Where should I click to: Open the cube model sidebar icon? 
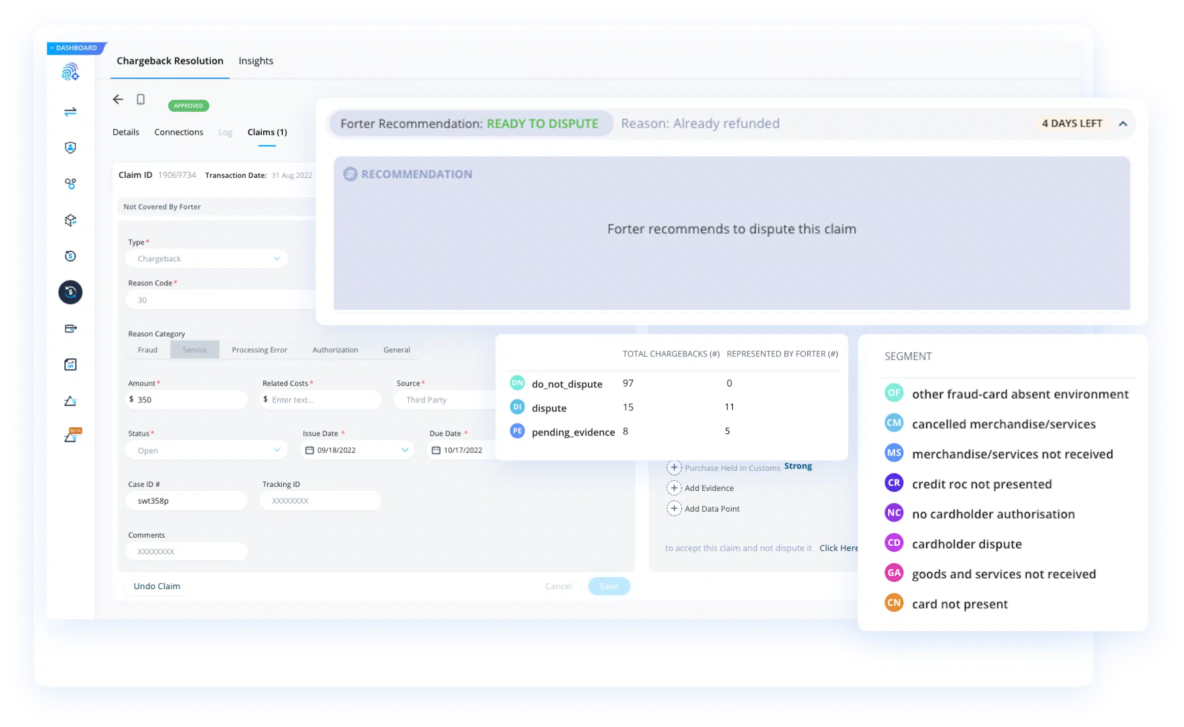[x=70, y=220]
